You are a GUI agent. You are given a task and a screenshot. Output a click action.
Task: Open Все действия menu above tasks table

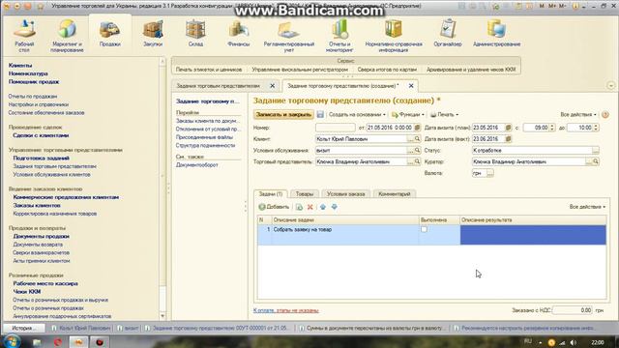coord(587,207)
